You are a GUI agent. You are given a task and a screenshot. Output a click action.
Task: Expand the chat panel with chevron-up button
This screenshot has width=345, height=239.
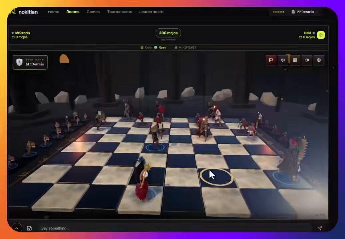[17, 228]
